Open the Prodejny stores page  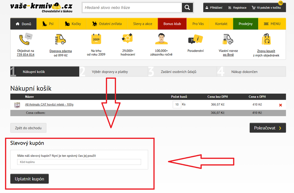click(x=245, y=24)
